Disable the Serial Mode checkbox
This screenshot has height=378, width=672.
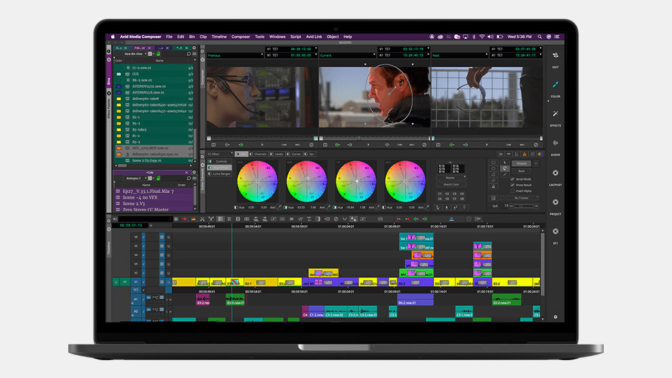[x=513, y=179]
